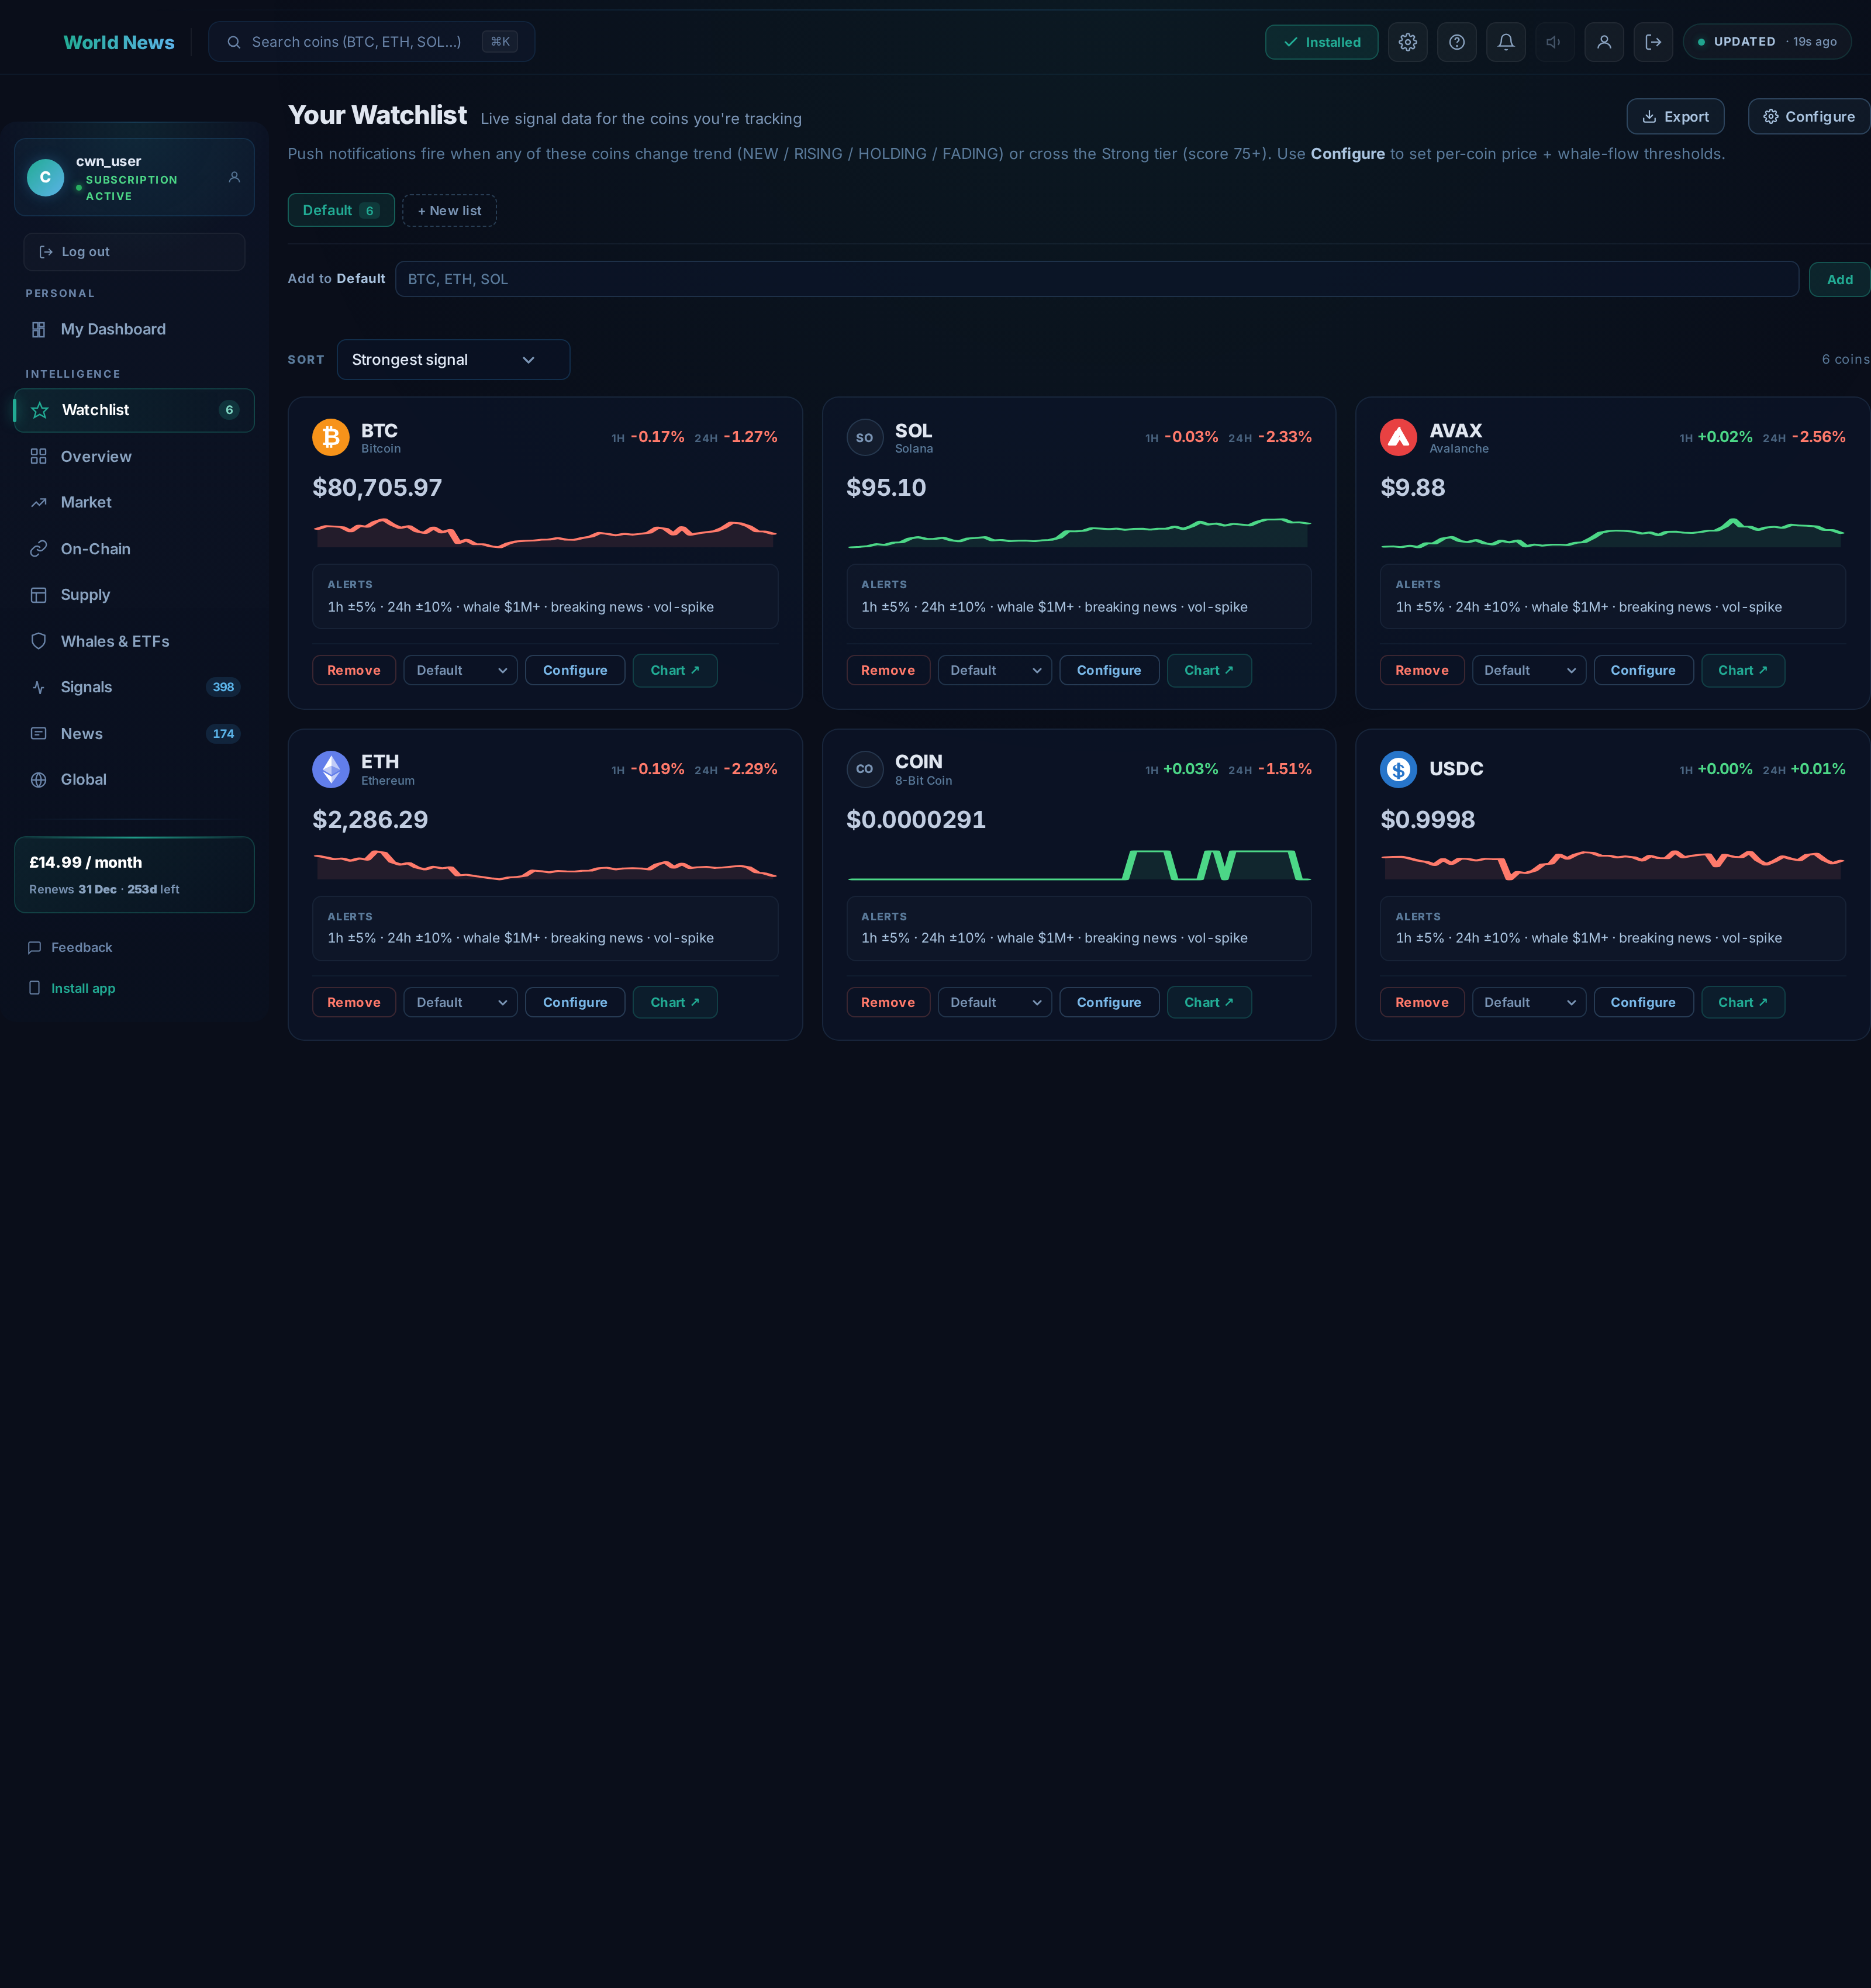This screenshot has width=1871, height=1988.
Task: Open the Market section
Action: [x=134, y=502]
